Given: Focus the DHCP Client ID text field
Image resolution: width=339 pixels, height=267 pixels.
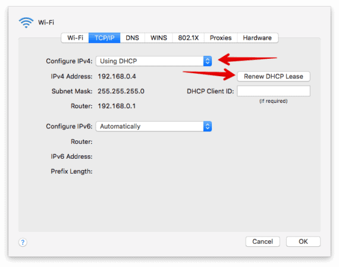Looking at the screenshot, I should tap(274, 91).
